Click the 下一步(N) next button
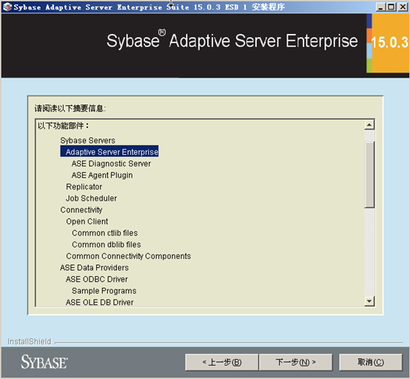Image resolution: width=410 pixels, height=379 pixels. coord(296,362)
